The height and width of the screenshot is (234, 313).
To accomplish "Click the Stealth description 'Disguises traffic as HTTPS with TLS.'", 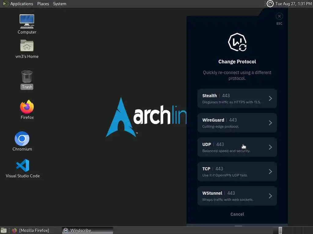I will (x=232, y=102).
